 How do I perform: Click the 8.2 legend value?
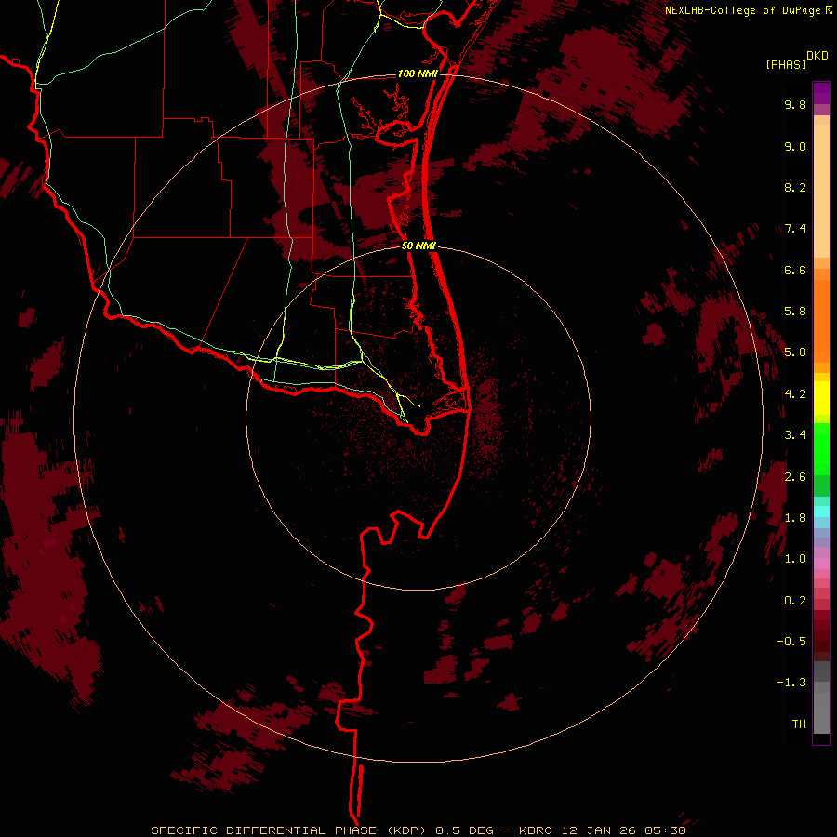(795, 187)
